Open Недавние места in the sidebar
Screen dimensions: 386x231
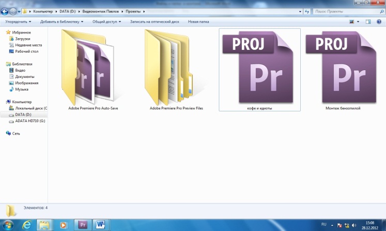tap(28, 45)
